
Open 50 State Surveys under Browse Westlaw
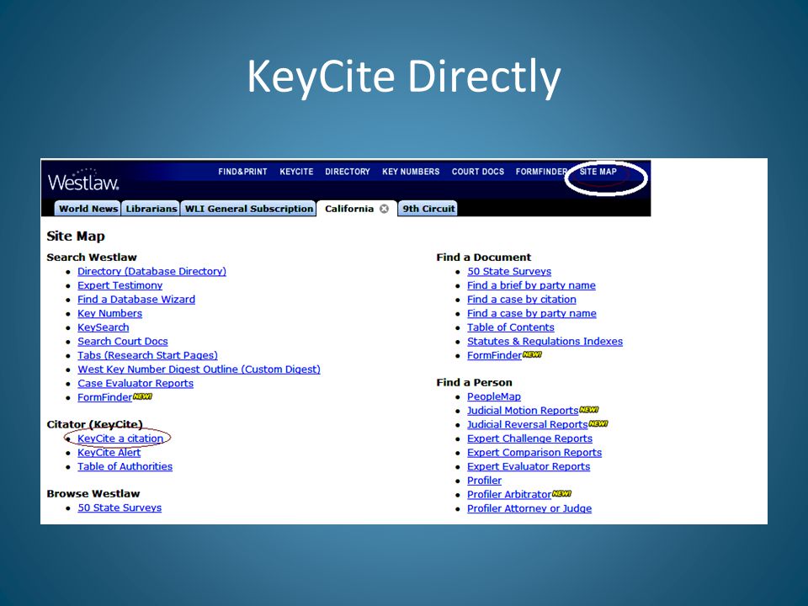(x=120, y=507)
